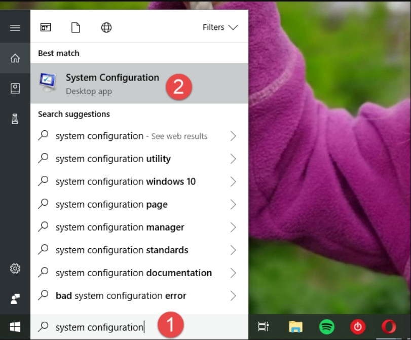This screenshot has width=411, height=340.
Task: Open the hamburger menu in Start sidebar
Action: point(15,28)
